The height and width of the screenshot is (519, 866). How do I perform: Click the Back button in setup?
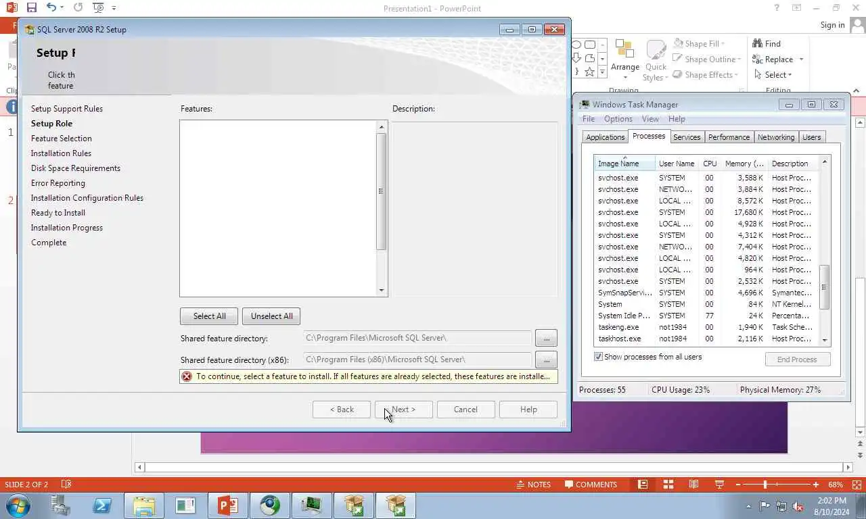[x=342, y=410]
